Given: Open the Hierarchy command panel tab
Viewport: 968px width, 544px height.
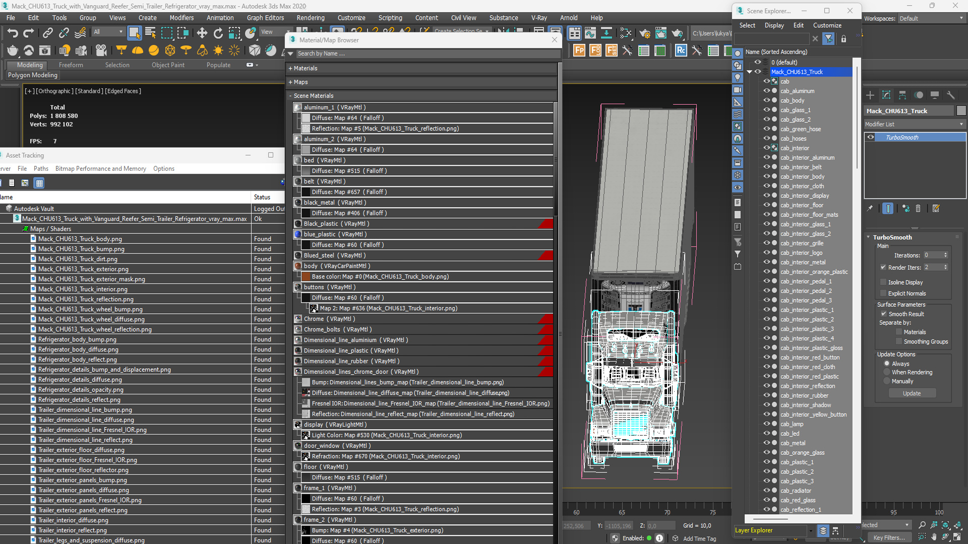Looking at the screenshot, I should point(902,95).
